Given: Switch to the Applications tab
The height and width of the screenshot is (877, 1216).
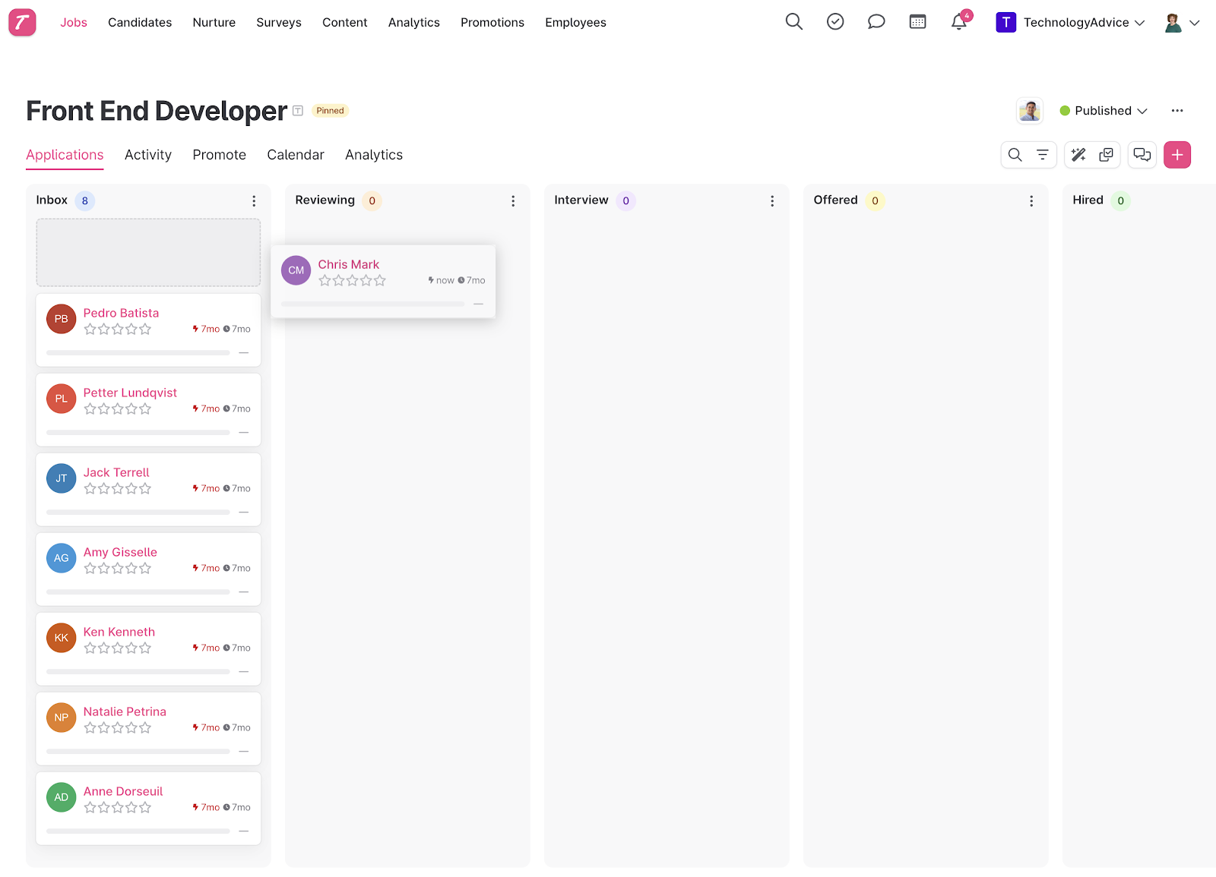Looking at the screenshot, I should (x=65, y=155).
